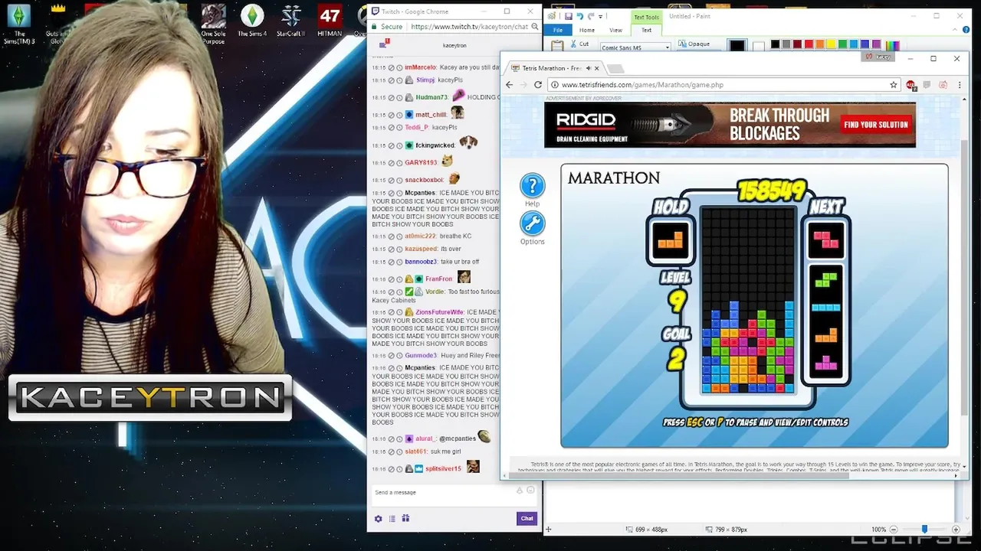Viewport: 981px width, 551px height.
Task: Switch to the Paint View tab
Action: tap(615, 30)
